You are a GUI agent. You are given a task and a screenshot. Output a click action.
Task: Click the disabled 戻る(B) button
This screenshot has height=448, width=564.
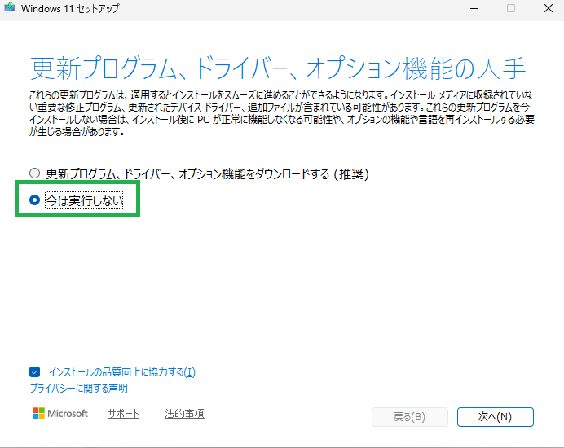[x=409, y=416]
